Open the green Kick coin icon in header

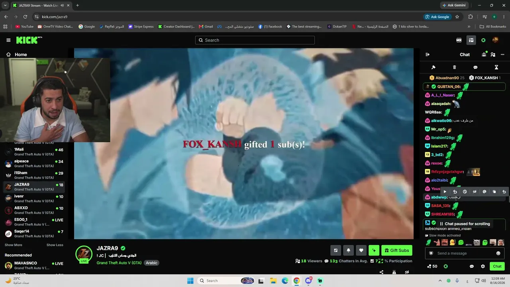pyautogui.click(x=483, y=40)
